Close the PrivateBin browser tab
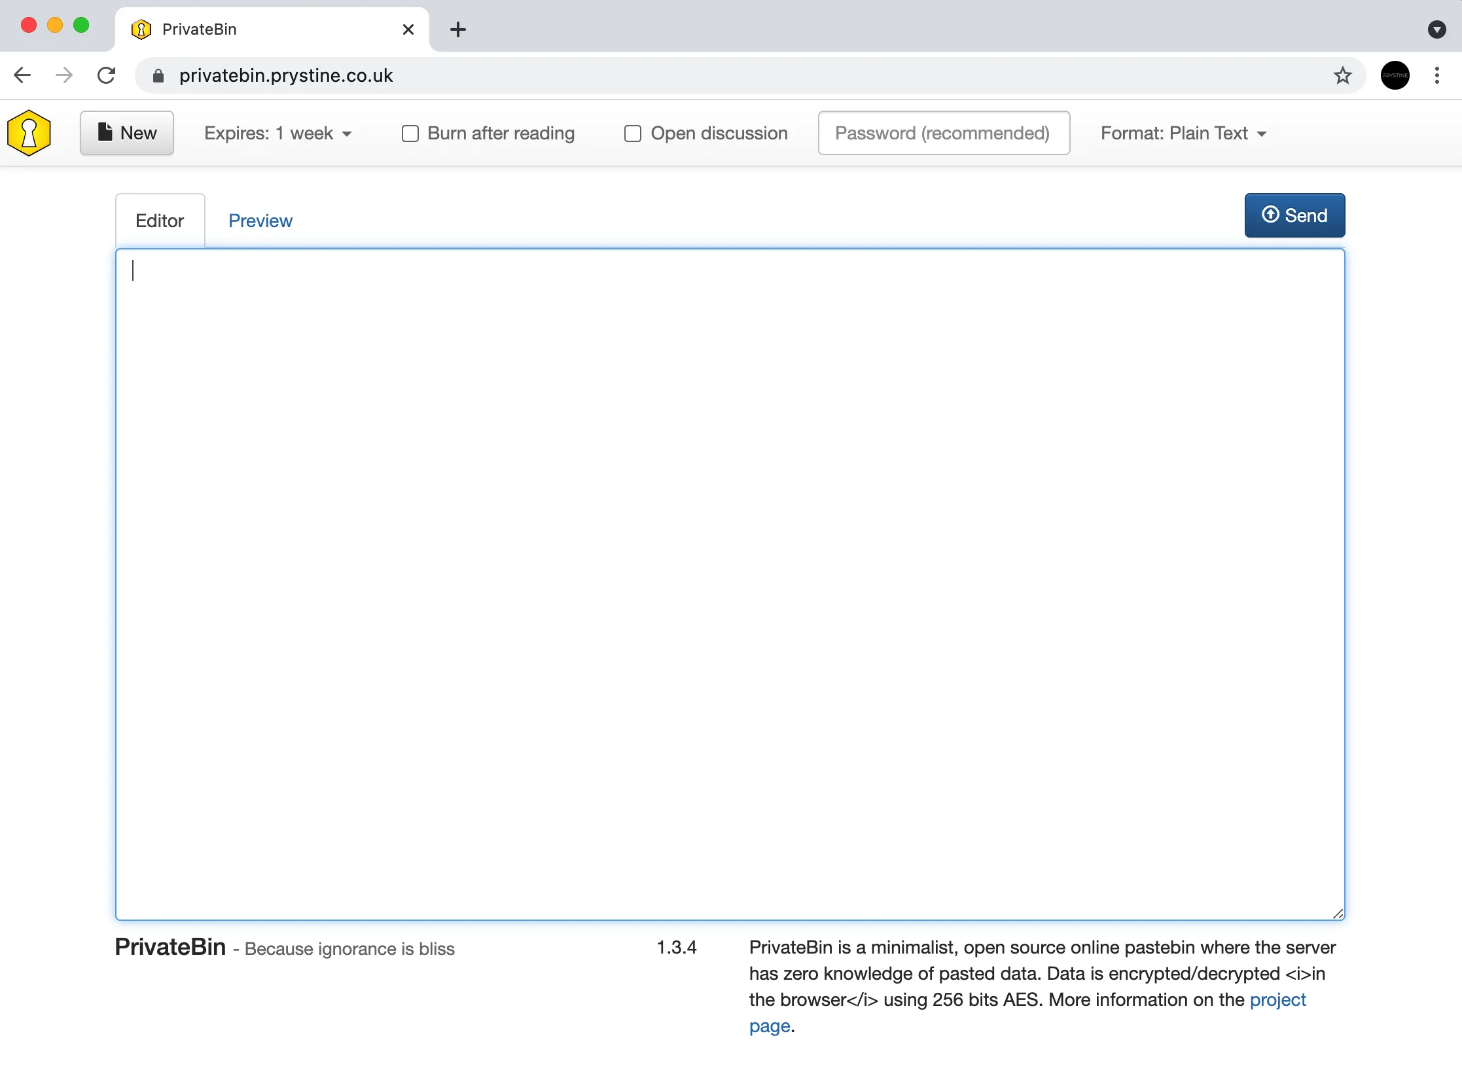This screenshot has width=1462, height=1074. point(408,29)
